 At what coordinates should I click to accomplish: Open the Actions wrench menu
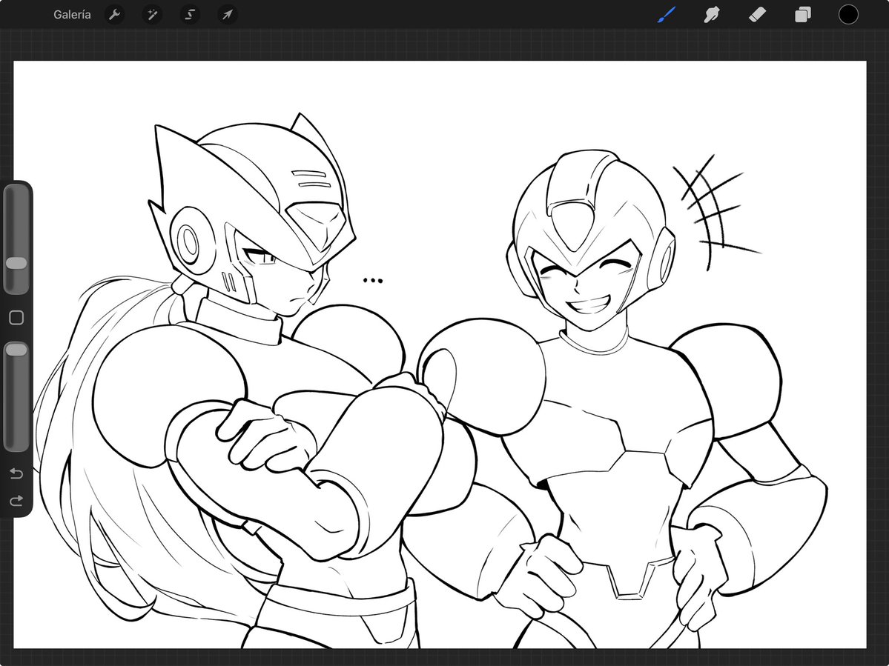coord(115,15)
